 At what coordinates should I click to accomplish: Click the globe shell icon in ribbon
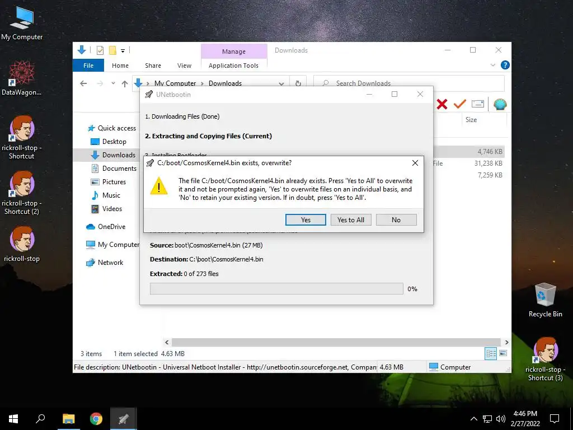500,104
